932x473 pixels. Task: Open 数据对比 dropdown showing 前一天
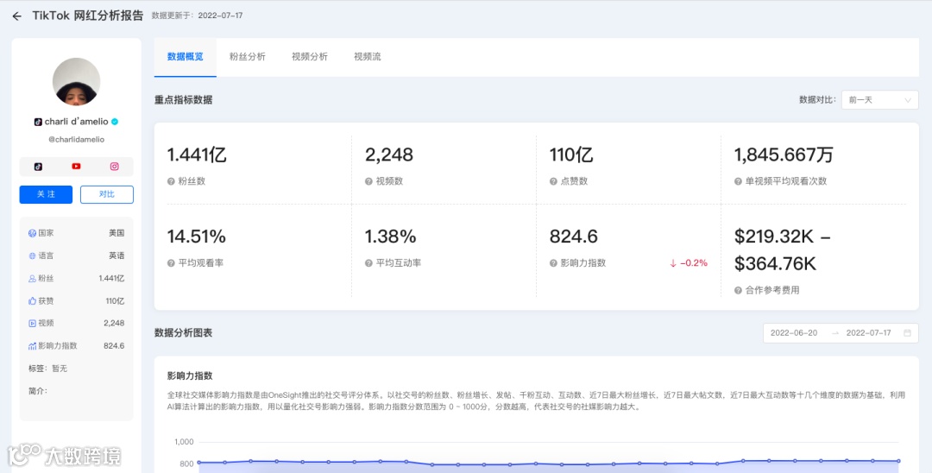click(879, 100)
